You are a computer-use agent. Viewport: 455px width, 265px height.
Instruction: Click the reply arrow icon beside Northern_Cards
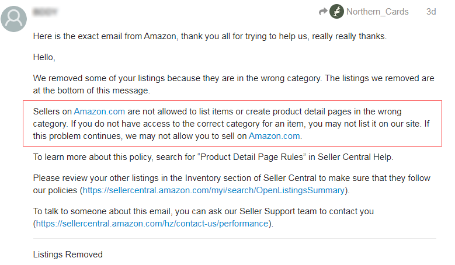click(322, 11)
